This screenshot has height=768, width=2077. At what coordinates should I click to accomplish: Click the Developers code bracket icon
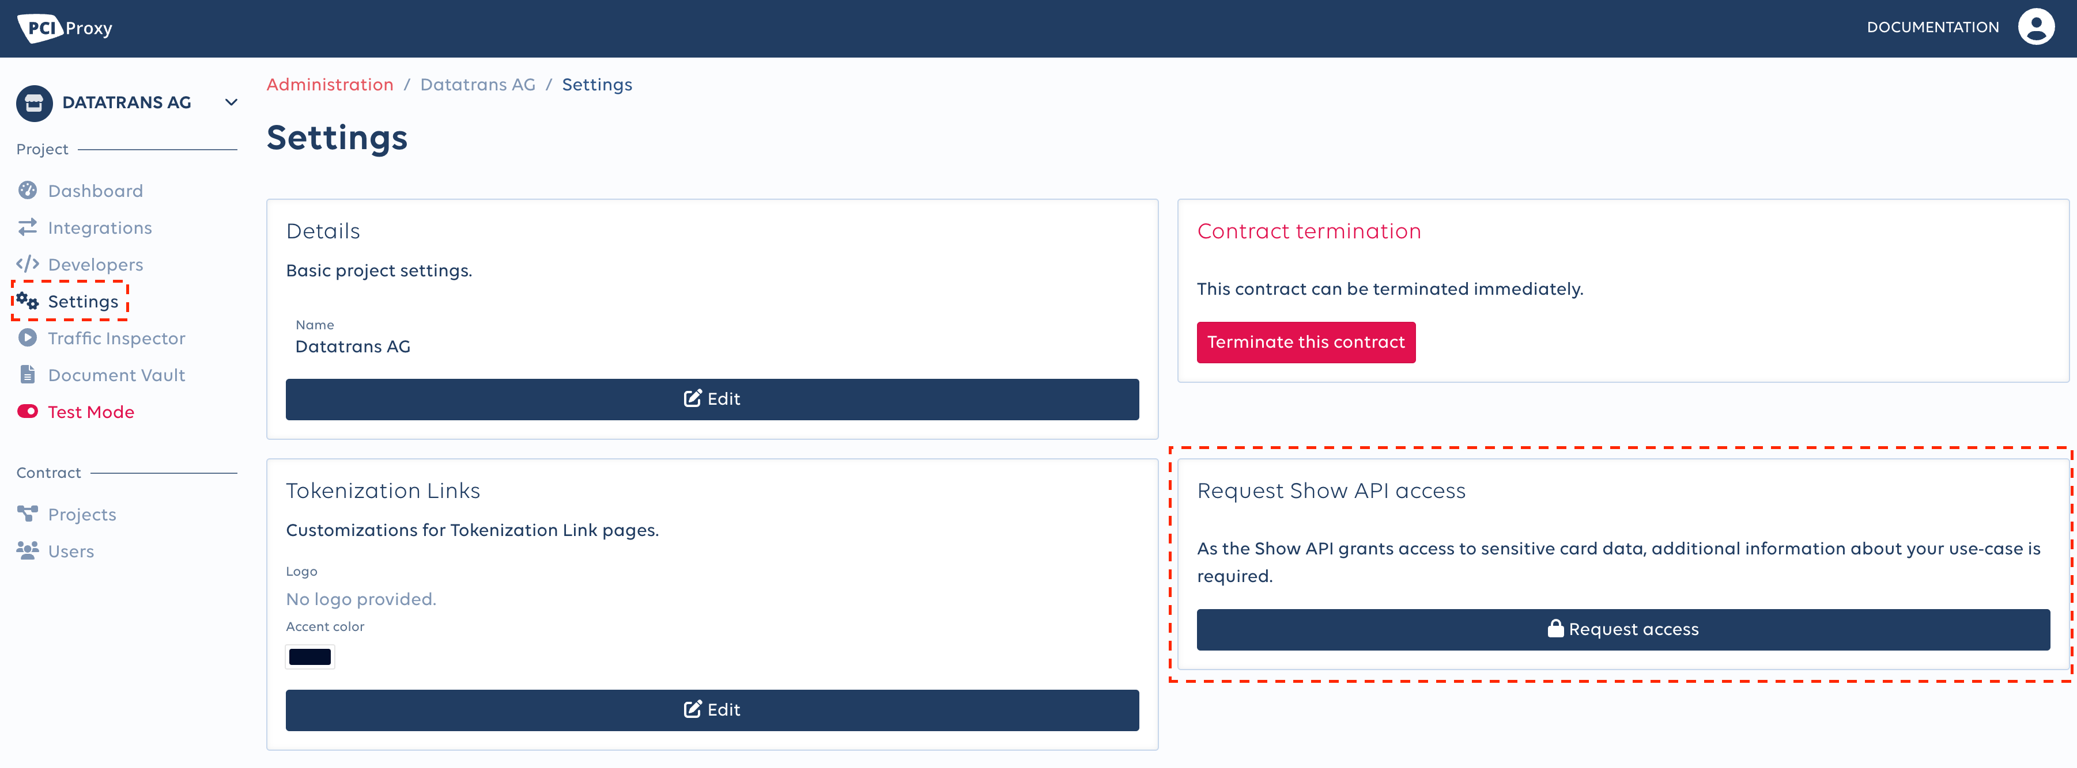pos(28,264)
